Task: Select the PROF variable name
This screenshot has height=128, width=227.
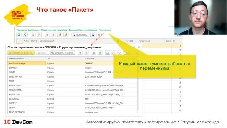Action: tap(12, 81)
